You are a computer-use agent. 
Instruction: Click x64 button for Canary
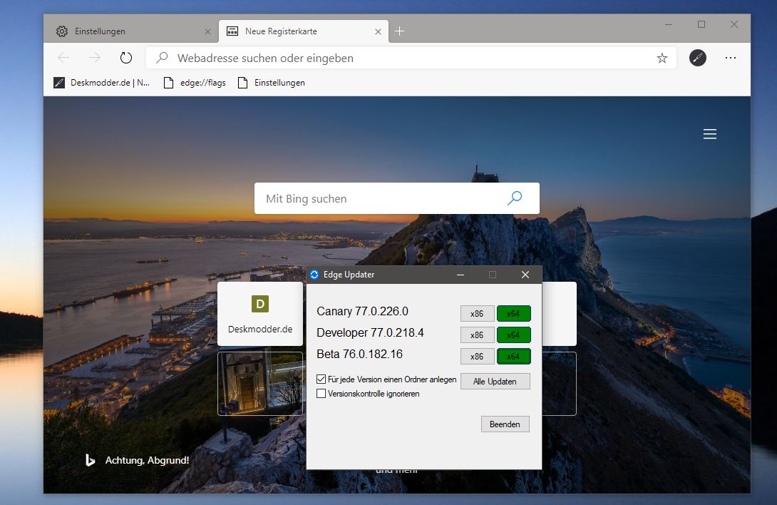513,314
